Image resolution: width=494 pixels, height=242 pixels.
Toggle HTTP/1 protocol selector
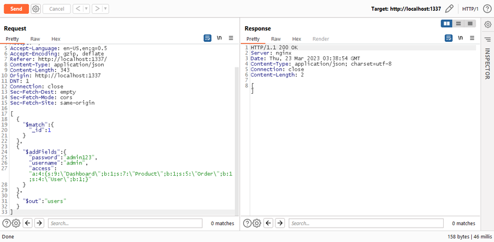(x=470, y=9)
